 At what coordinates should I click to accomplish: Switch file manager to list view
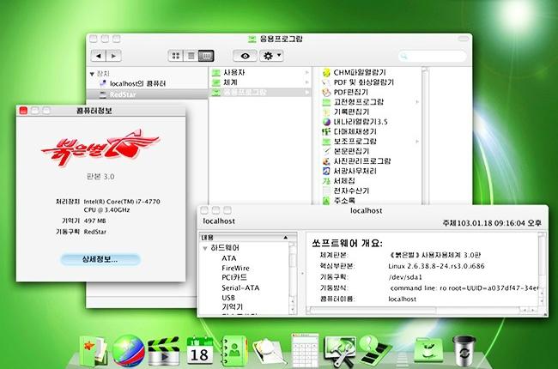coord(191,55)
